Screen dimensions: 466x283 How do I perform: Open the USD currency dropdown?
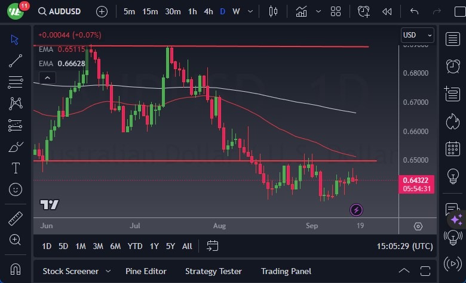[417, 35]
